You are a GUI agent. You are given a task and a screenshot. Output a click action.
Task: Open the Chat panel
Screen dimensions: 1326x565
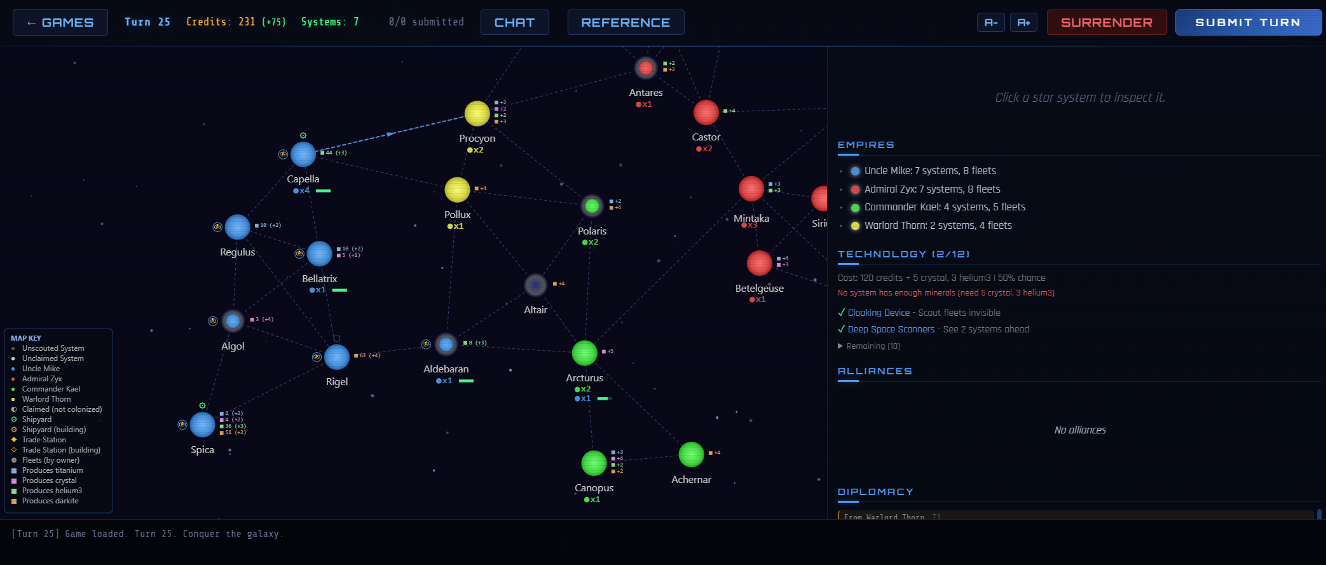coord(515,22)
